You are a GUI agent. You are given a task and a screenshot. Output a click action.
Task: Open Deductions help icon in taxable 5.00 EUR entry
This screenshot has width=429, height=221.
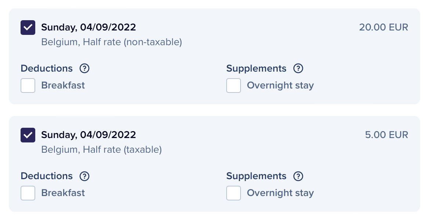point(85,176)
